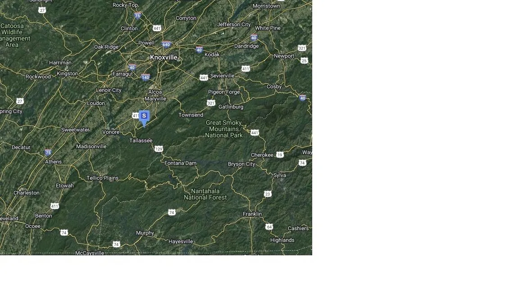Click the blue S location marker
Image resolution: width=519 pixels, height=308 pixels.
pyautogui.click(x=144, y=118)
